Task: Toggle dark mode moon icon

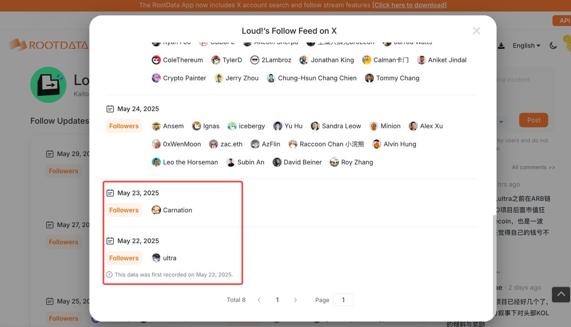Action: tap(553, 46)
